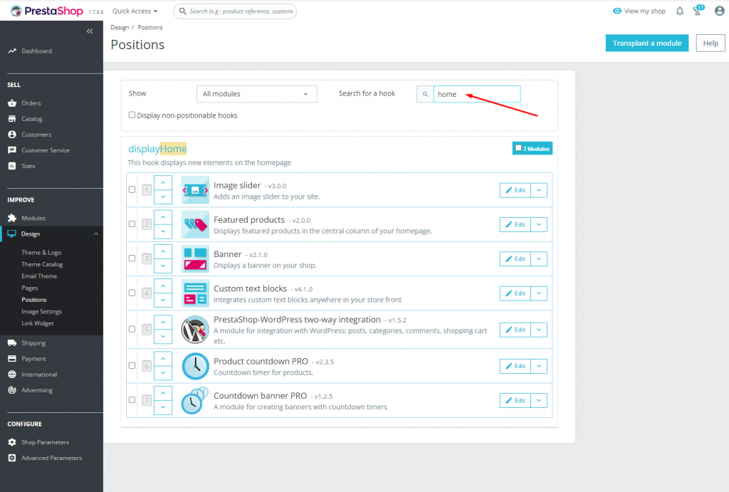Image resolution: width=729 pixels, height=492 pixels.
Task: Expand the Quick Access menu
Action: [x=134, y=11]
